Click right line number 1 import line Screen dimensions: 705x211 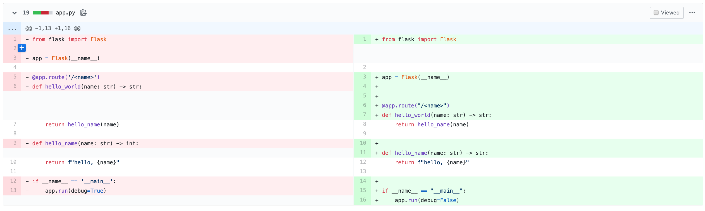pyautogui.click(x=364, y=39)
